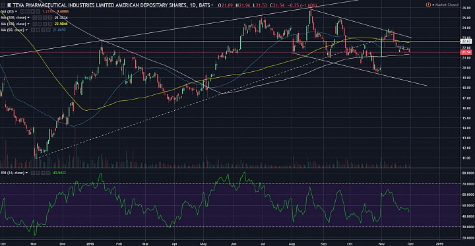The height and width of the screenshot is (246, 475).
Task: Open settings gear for Vol (20) indicator
Action: coord(28,11)
